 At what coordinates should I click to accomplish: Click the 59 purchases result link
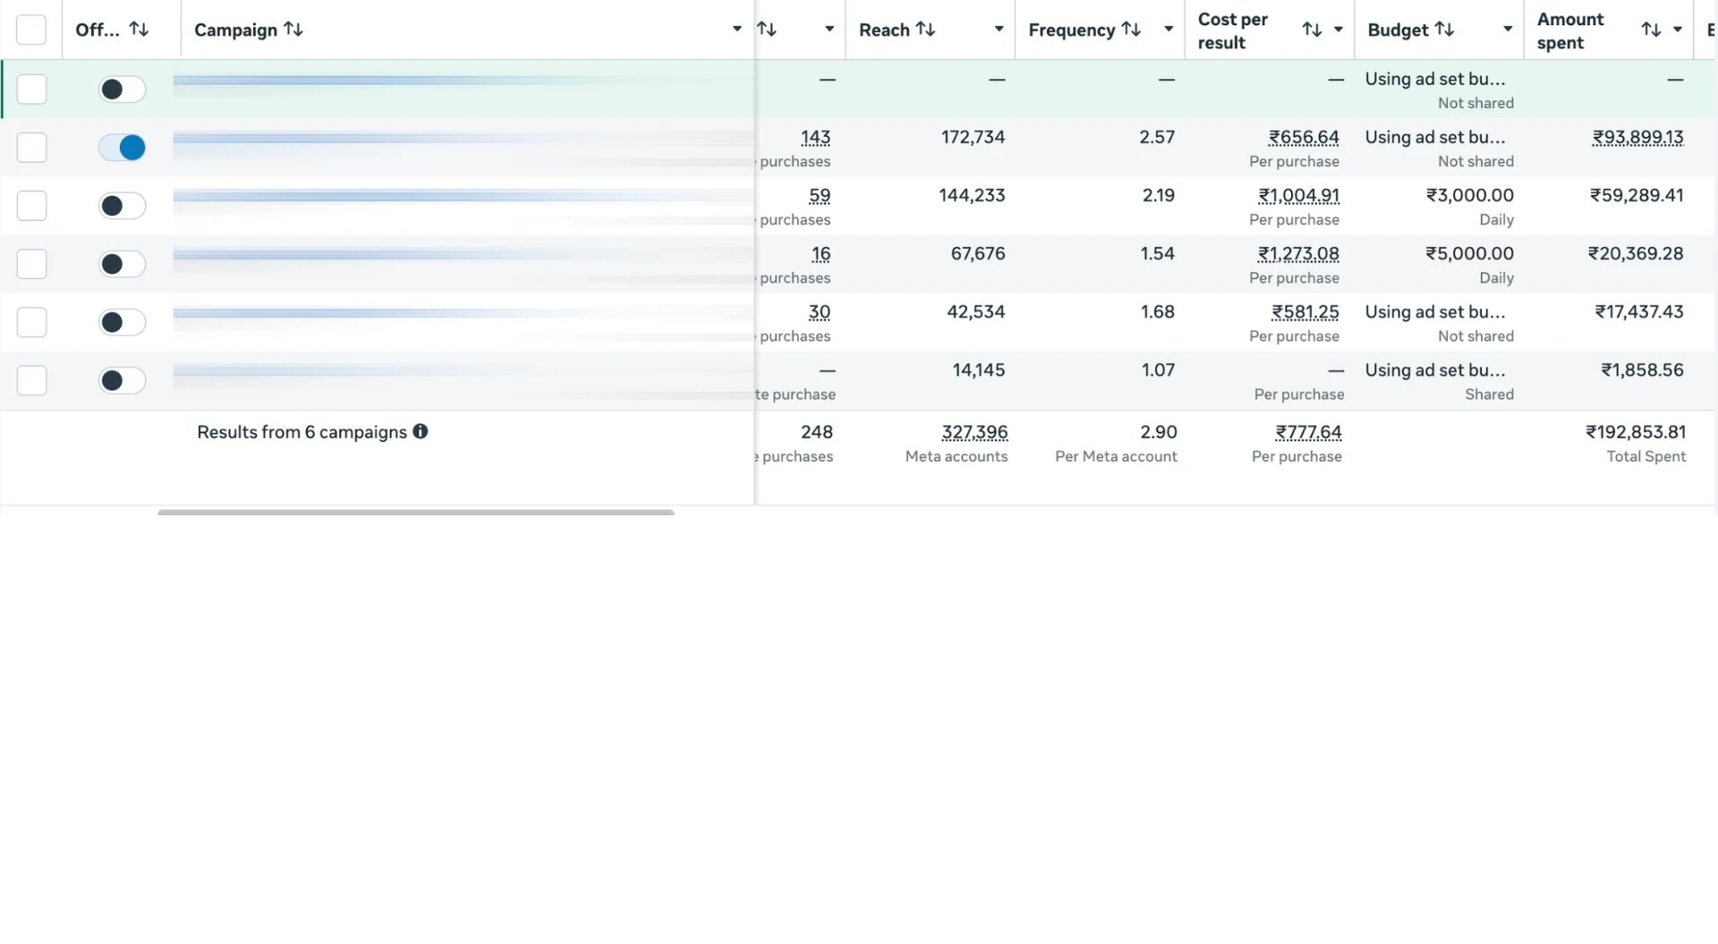(x=820, y=196)
